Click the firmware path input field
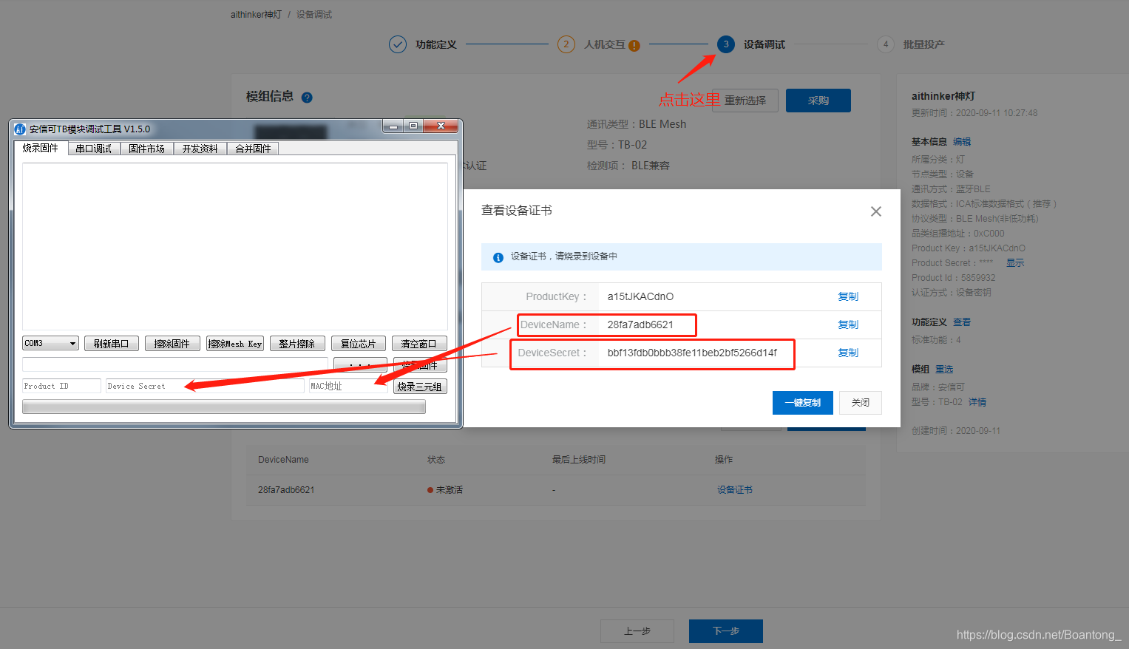Image resolution: width=1129 pixels, height=649 pixels. click(x=175, y=364)
